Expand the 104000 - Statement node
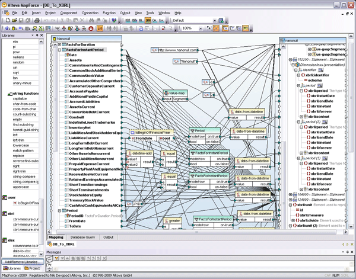The image size is (356, 279). [x=290, y=194]
